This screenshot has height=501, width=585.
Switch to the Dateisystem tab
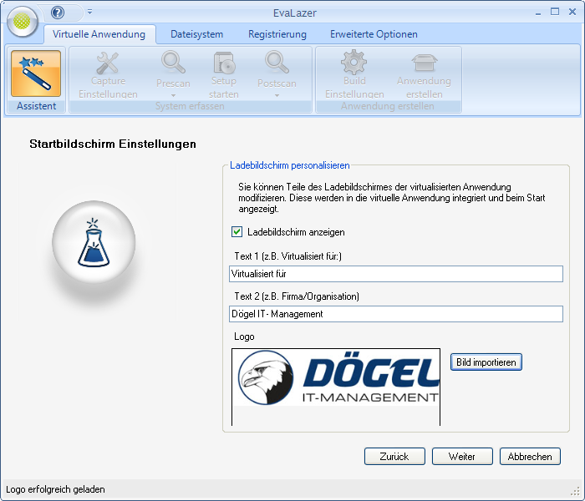(196, 34)
